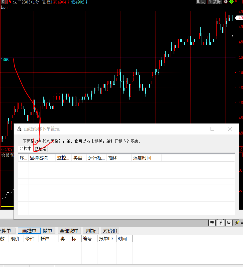Sort by 序... column header
This screenshot has width=243, height=267.
point(23,158)
